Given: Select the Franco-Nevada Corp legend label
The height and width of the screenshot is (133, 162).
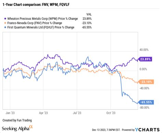Looking at the screenshot, I should click(35, 23).
